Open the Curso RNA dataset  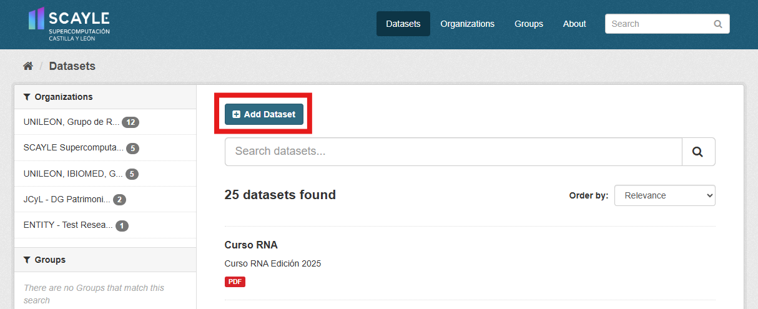click(251, 245)
